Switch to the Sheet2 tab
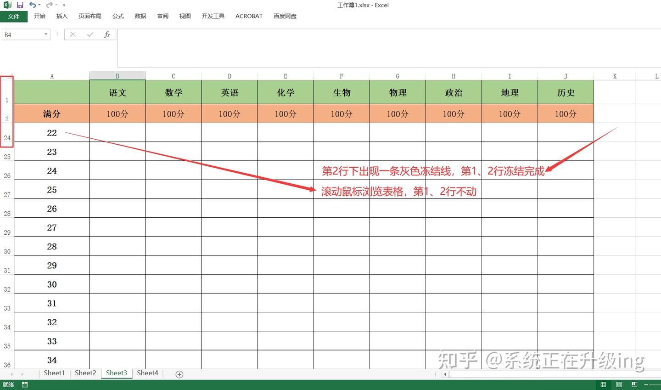The image size is (661, 390). click(85, 373)
